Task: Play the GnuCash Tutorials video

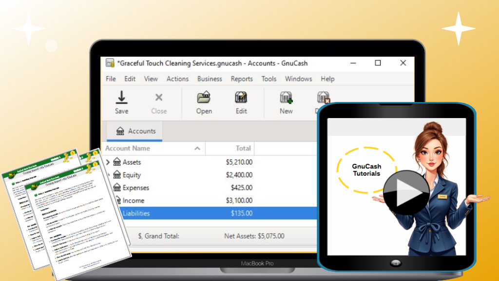Action: (x=406, y=193)
